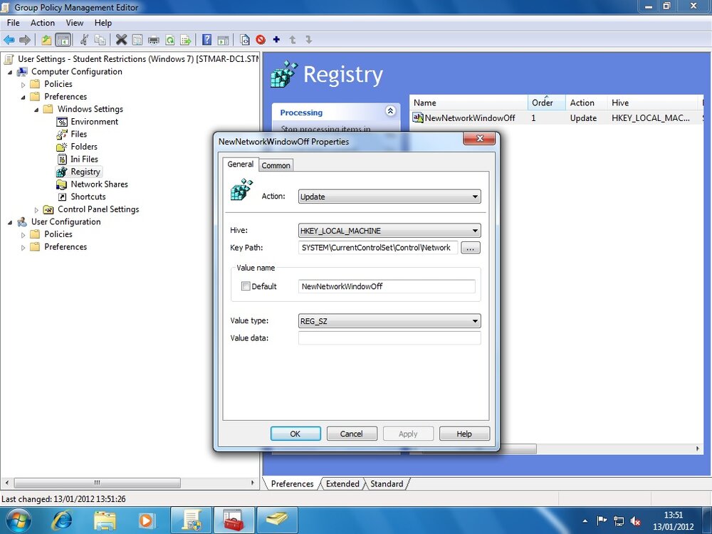Click the Refresh toolbar icon
The image size is (712, 534).
(170, 40)
